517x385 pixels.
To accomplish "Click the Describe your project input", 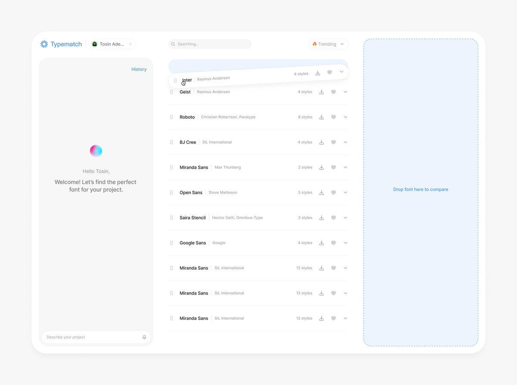I will click(96, 337).
